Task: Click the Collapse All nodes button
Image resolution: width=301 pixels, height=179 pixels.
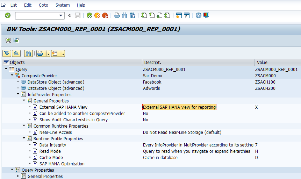Action: pos(16,53)
